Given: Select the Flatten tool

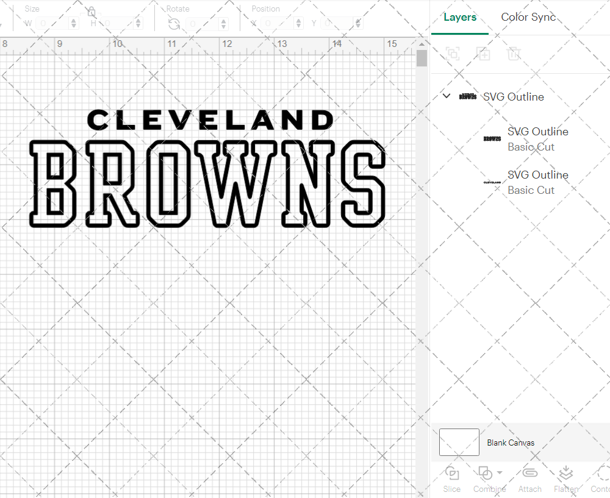Looking at the screenshot, I should 566,478.
